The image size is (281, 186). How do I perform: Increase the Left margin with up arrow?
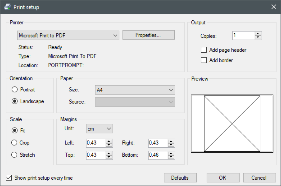point(109,141)
